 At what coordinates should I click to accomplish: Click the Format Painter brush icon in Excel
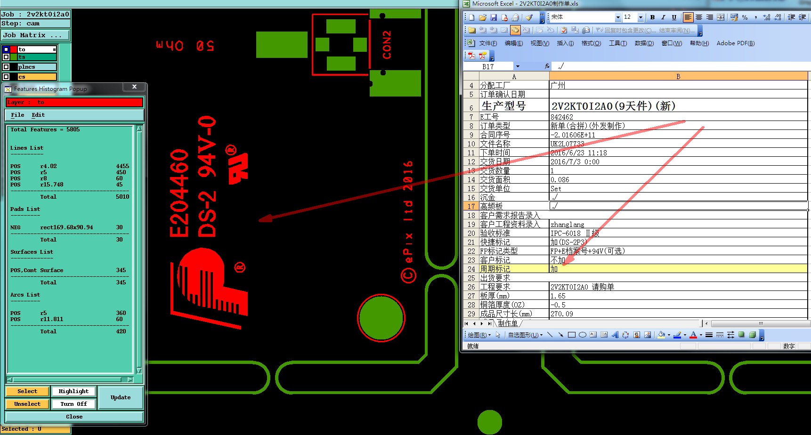coord(529,17)
